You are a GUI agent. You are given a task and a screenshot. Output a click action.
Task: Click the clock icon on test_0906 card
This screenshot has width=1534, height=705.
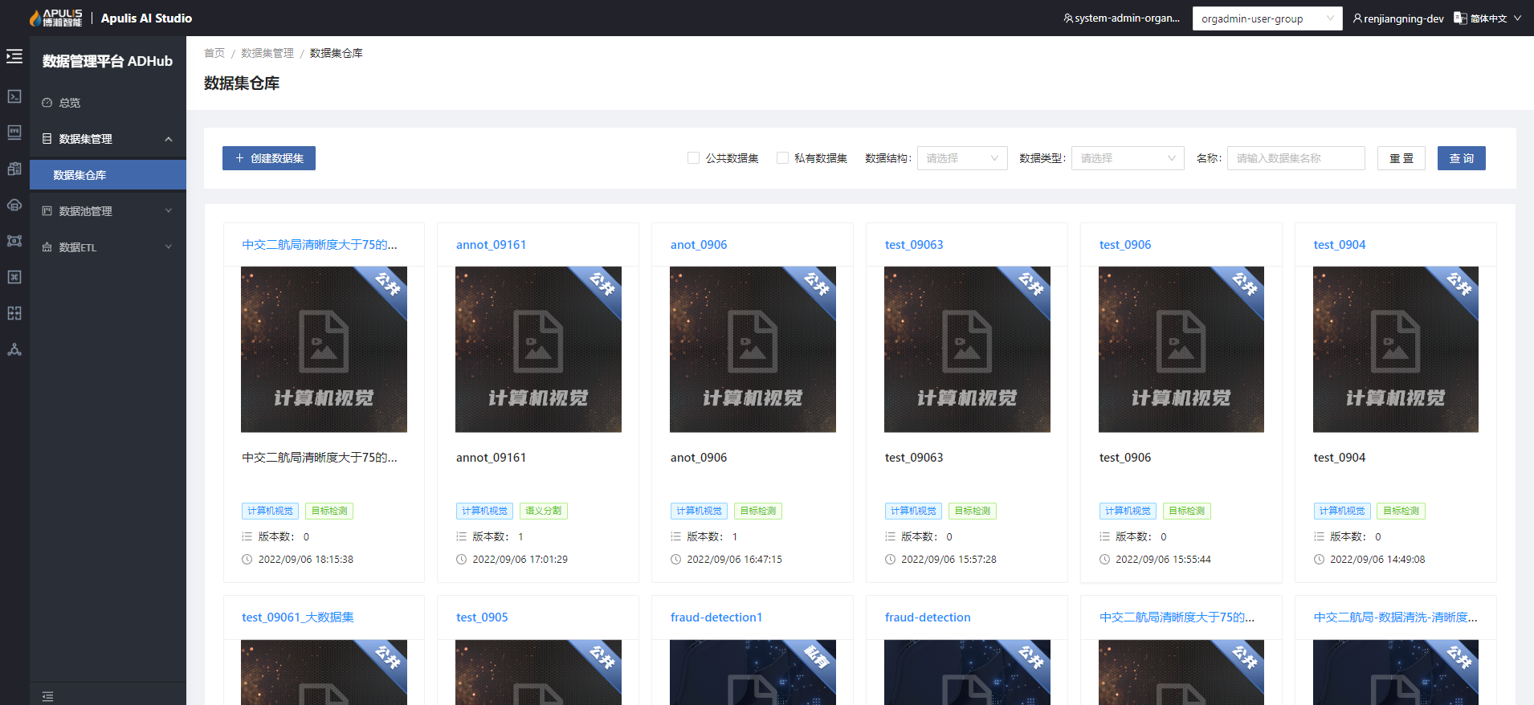pyautogui.click(x=1104, y=560)
